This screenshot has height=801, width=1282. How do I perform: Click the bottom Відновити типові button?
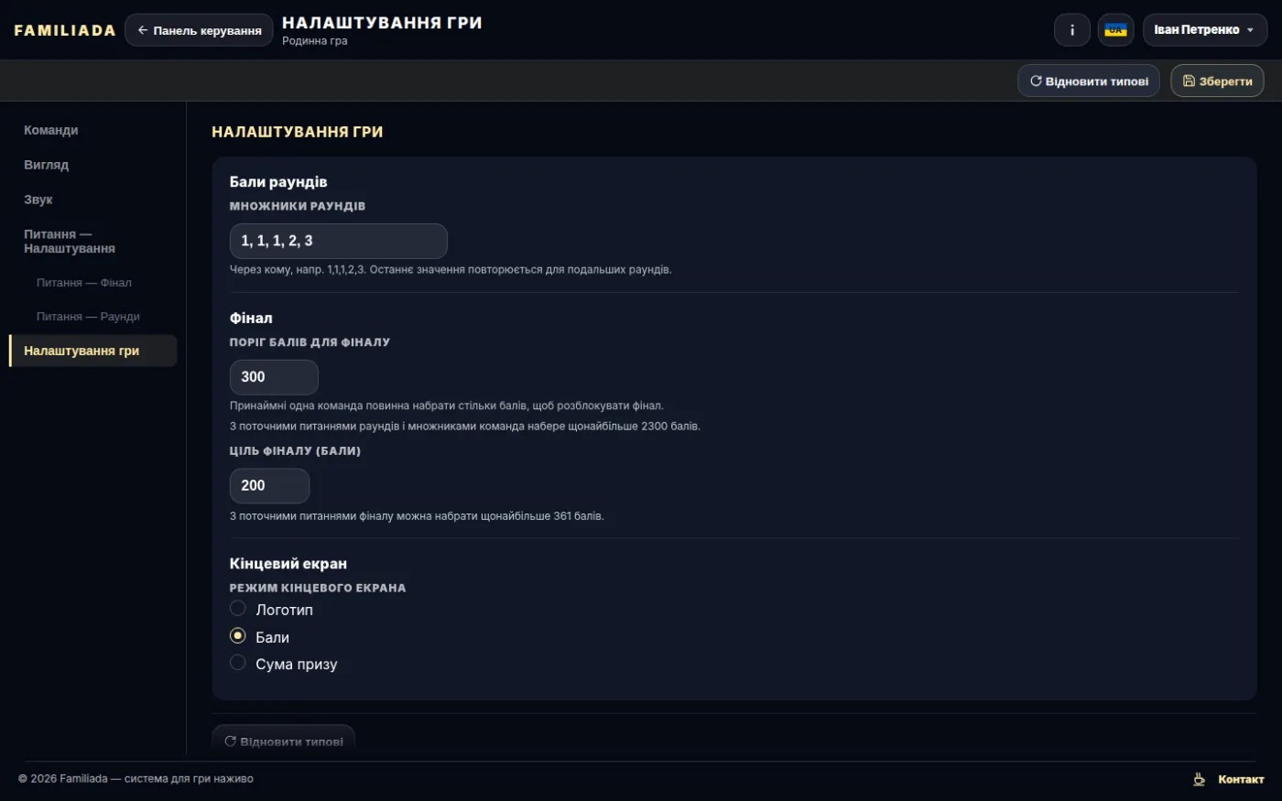pyautogui.click(x=283, y=741)
